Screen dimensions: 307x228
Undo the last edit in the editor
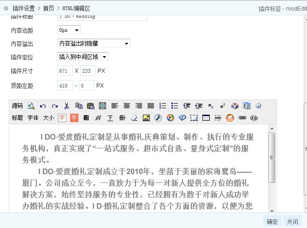(x=43, y=106)
